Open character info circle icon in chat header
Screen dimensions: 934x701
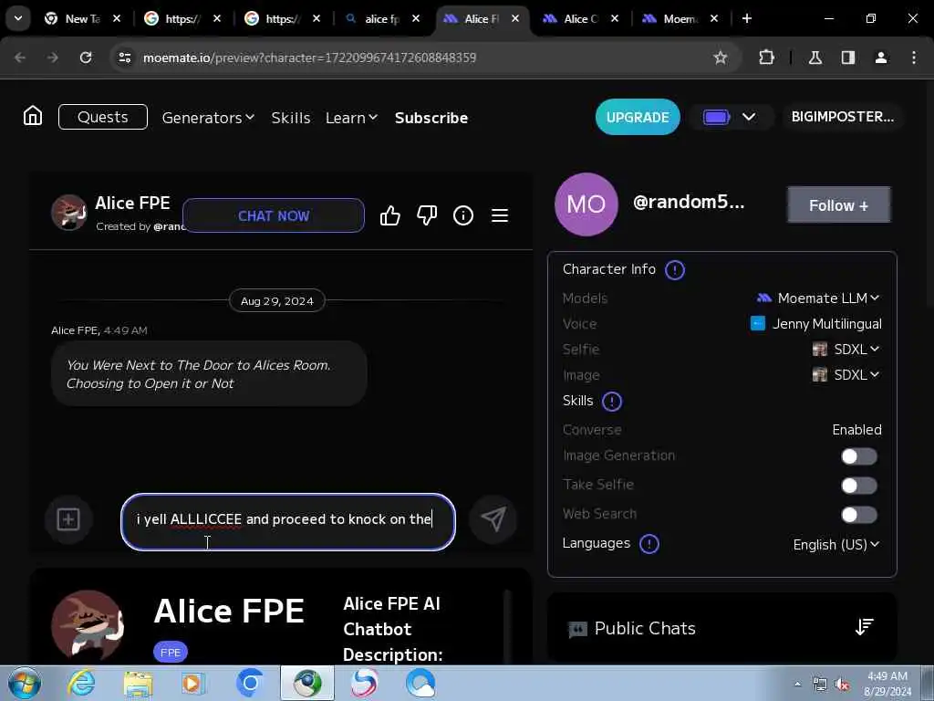[x=462, y=215]
